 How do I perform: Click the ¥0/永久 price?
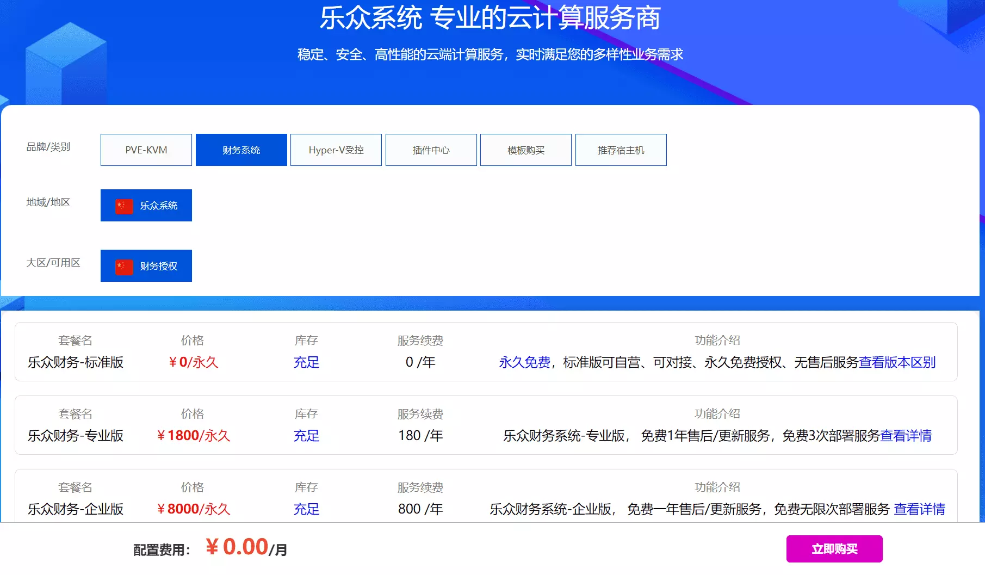pos(193,362)
